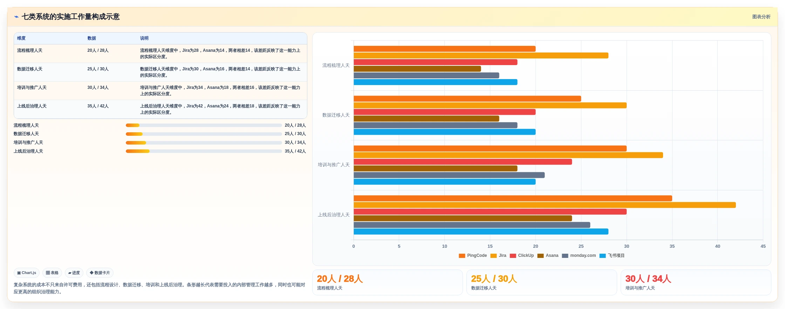785x309 pixels.
Task: Select the 流程梳理人天 table row label
Action: point(30,51)
